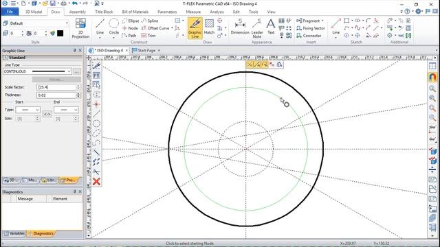The width and height of the screenshot is (440, 247).
Task: Toggle the pin on the Graphic Line panel
Action: click(x=75, y=50)
